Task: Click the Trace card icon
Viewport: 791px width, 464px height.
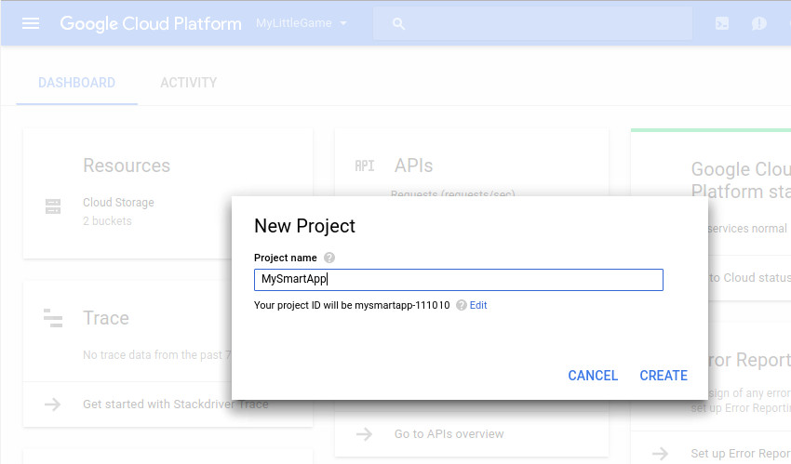Action: tap(53, 318)
